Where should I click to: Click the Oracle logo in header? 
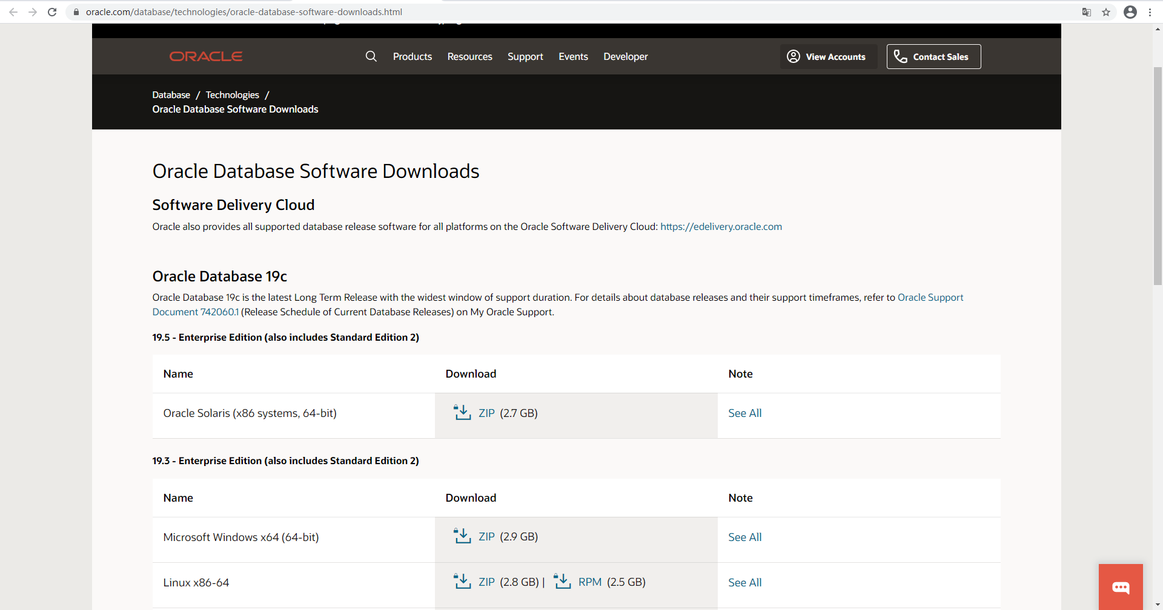click(206, 56)
